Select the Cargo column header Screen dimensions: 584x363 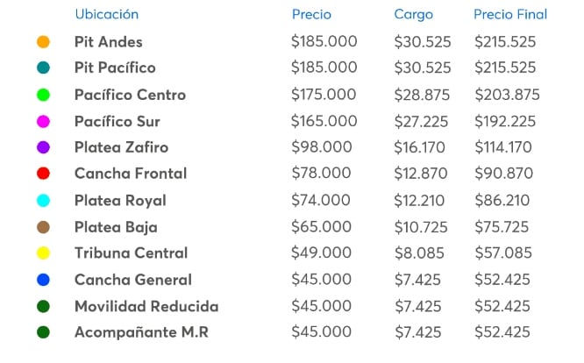pyautogui.click(x=413, y=15)
